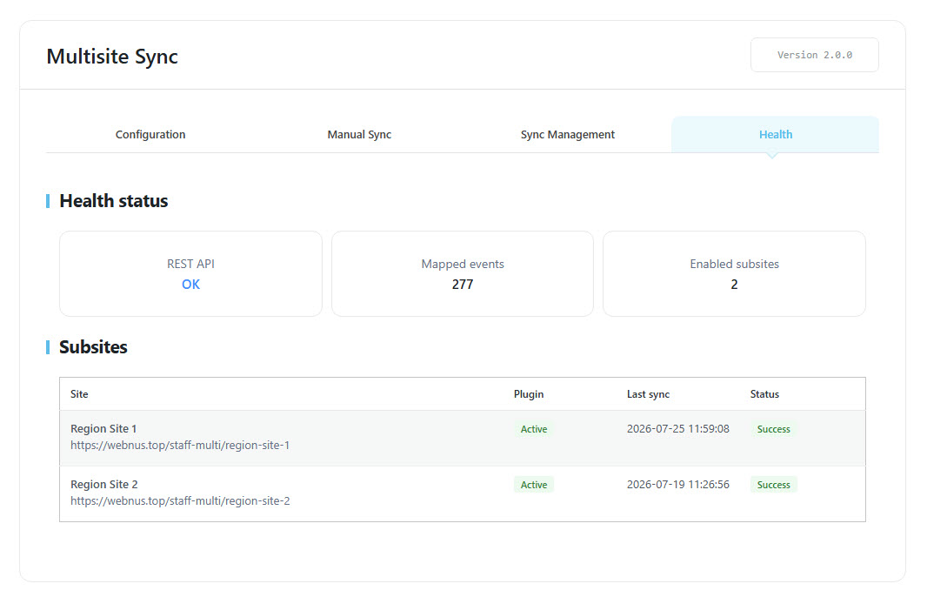Open the Sync Management tab
Viewport: 927px width, 604px height.
[x=568, y=134]
